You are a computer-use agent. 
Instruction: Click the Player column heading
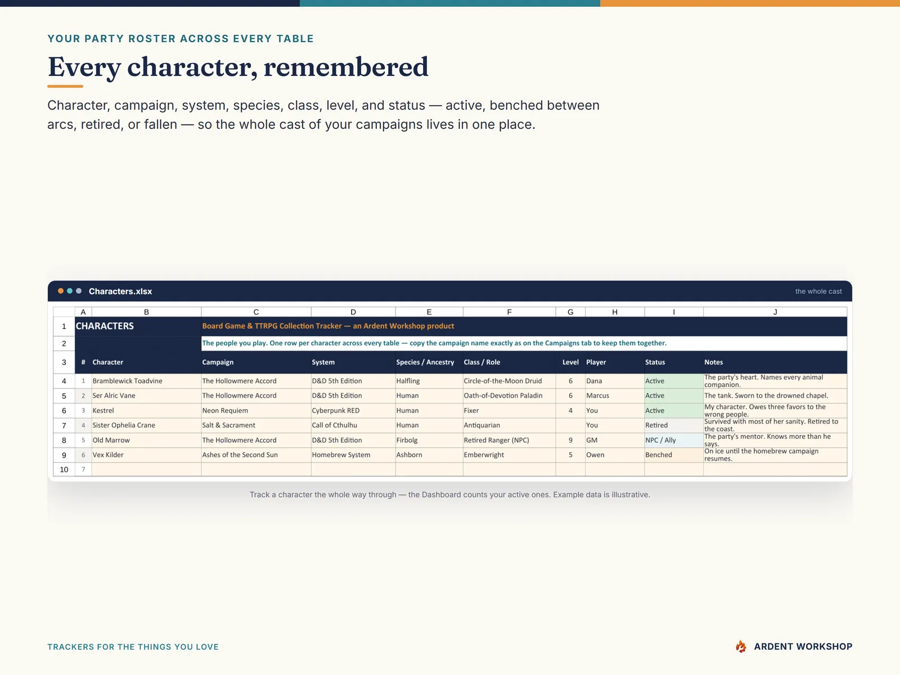click(615, 362)
